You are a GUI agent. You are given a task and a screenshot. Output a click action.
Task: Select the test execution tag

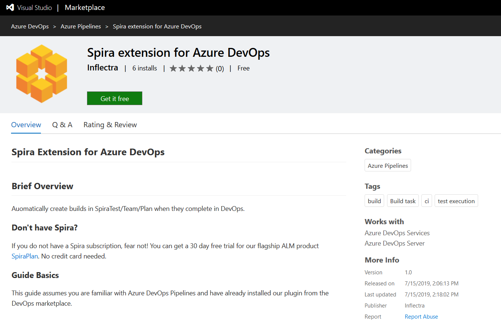[456, 201]
